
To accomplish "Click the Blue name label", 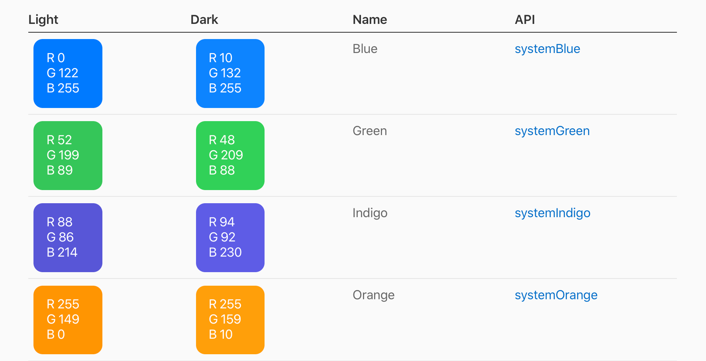I will tap(365, 49).
